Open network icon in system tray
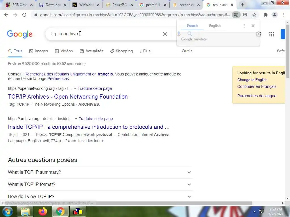290x217 pixels. coord(261,211)
